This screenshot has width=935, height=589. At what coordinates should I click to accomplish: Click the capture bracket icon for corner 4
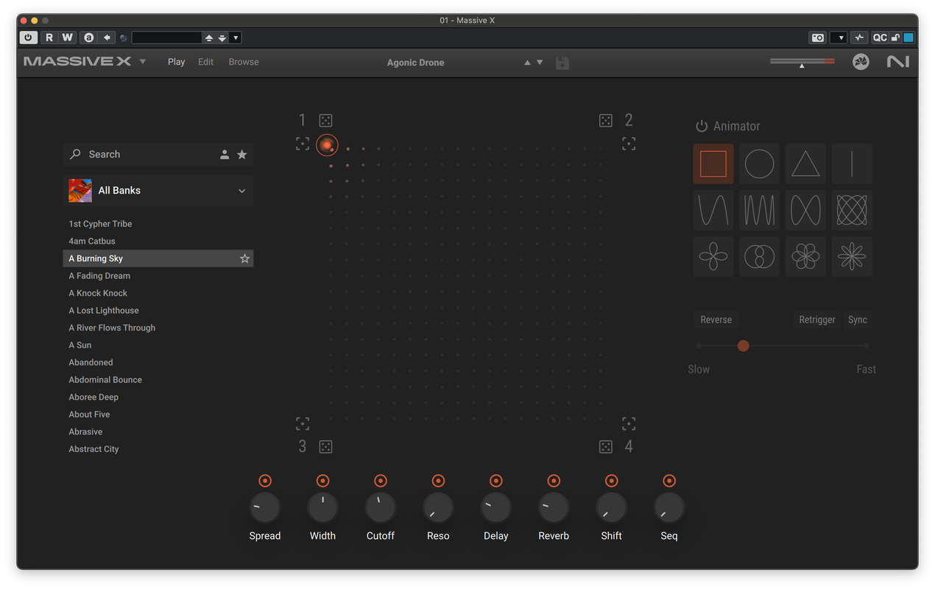629,423
